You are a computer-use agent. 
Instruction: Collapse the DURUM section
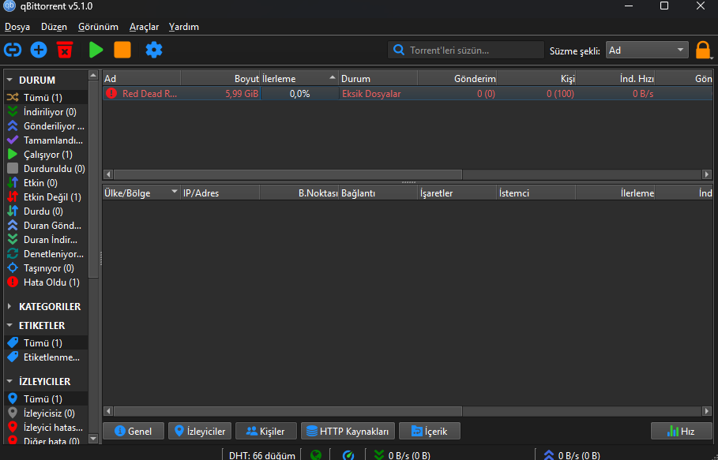[9, 80]
